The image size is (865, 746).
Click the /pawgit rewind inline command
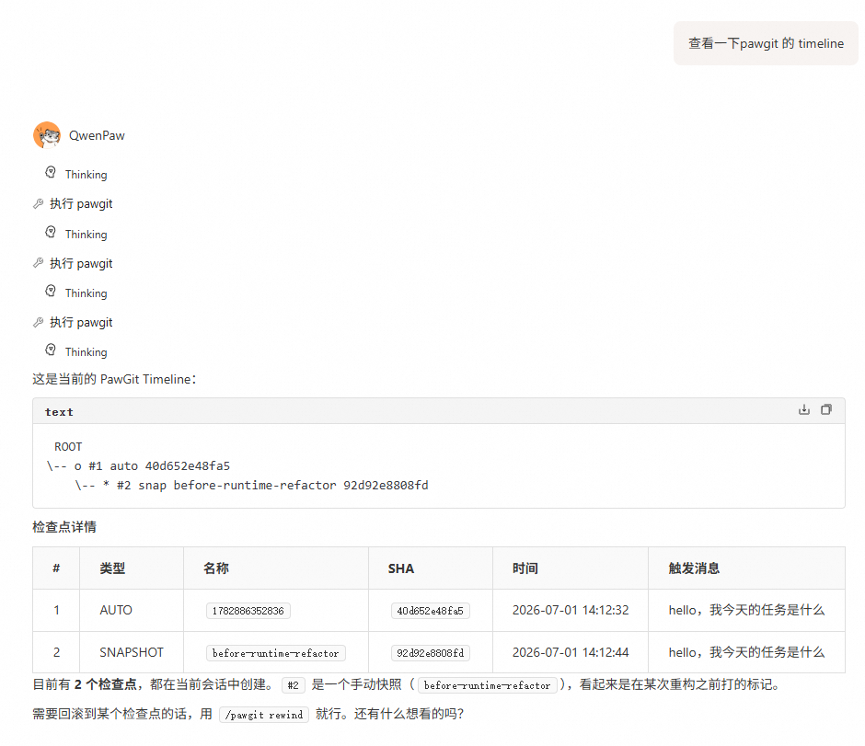click(x=264, y=715)
